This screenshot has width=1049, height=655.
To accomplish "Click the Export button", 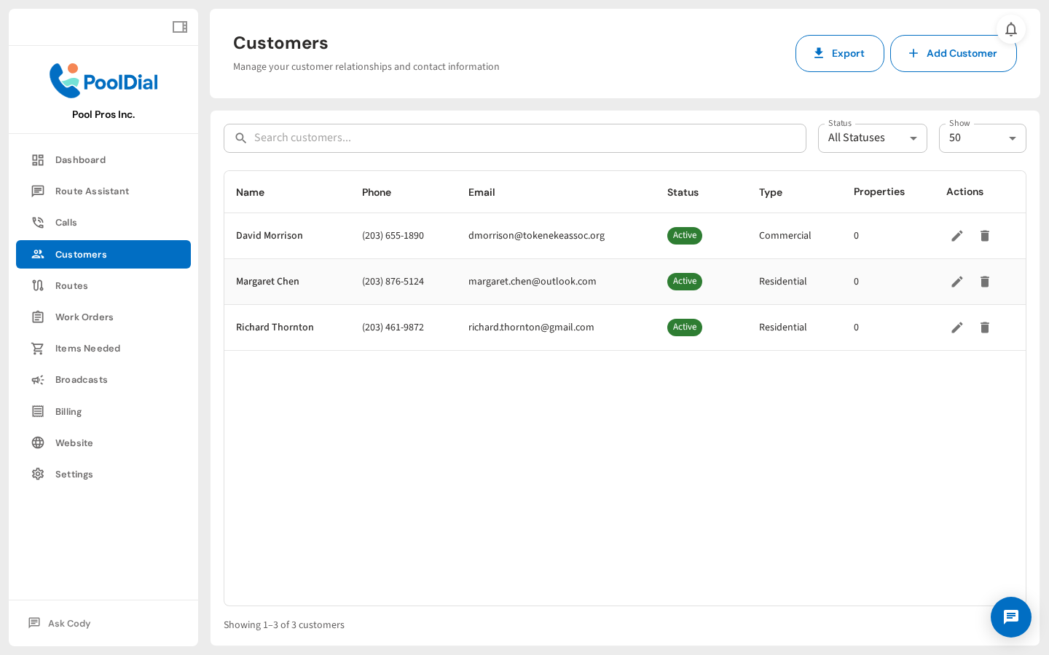I will click(x=839, y=53).
